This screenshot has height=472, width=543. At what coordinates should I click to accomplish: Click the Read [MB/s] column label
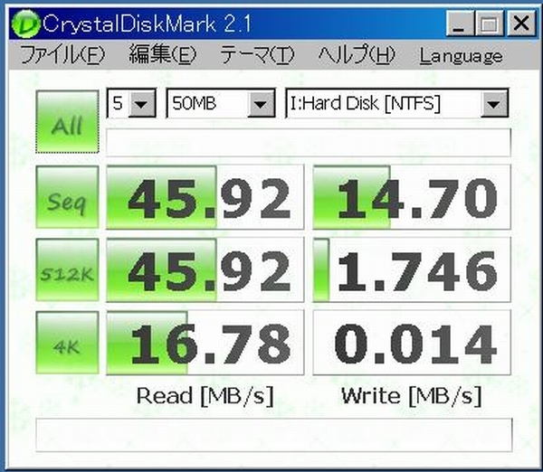pos(205,396)
